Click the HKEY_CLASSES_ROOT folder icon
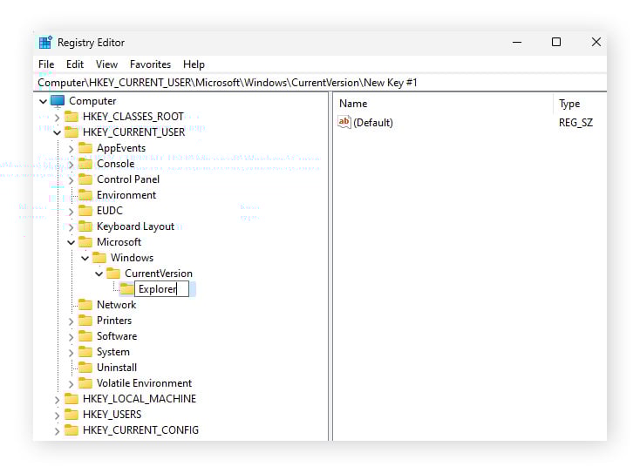This screenshot has height=473, width=640. [71, 117]
